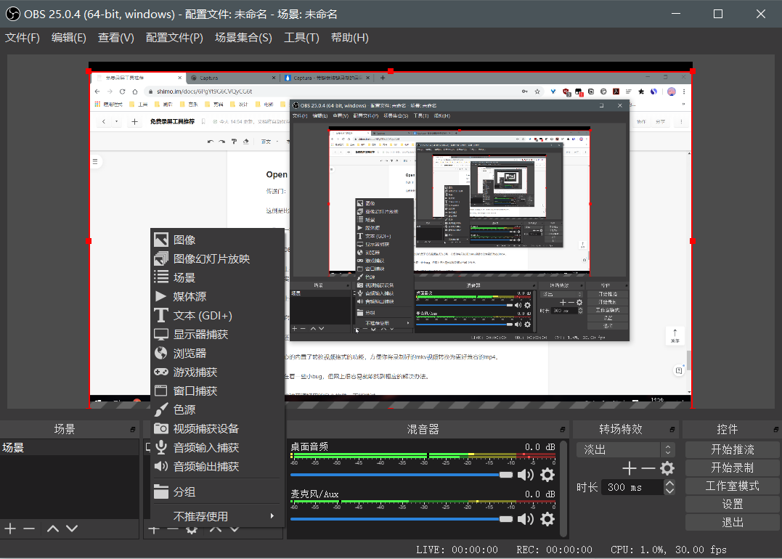The width and height of the screenshot is (782, 559).
Task: Open transition properties gear icon
Action: pos(667,468)
